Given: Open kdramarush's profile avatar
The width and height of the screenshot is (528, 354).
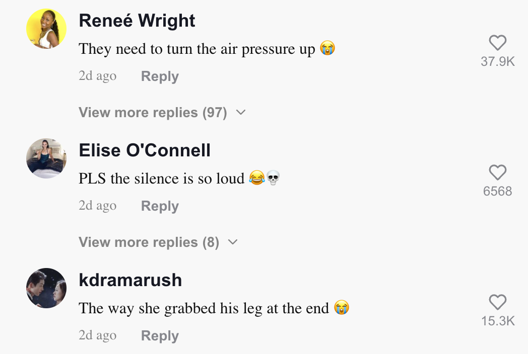Looking at the screenshot, I should [46, 288].
